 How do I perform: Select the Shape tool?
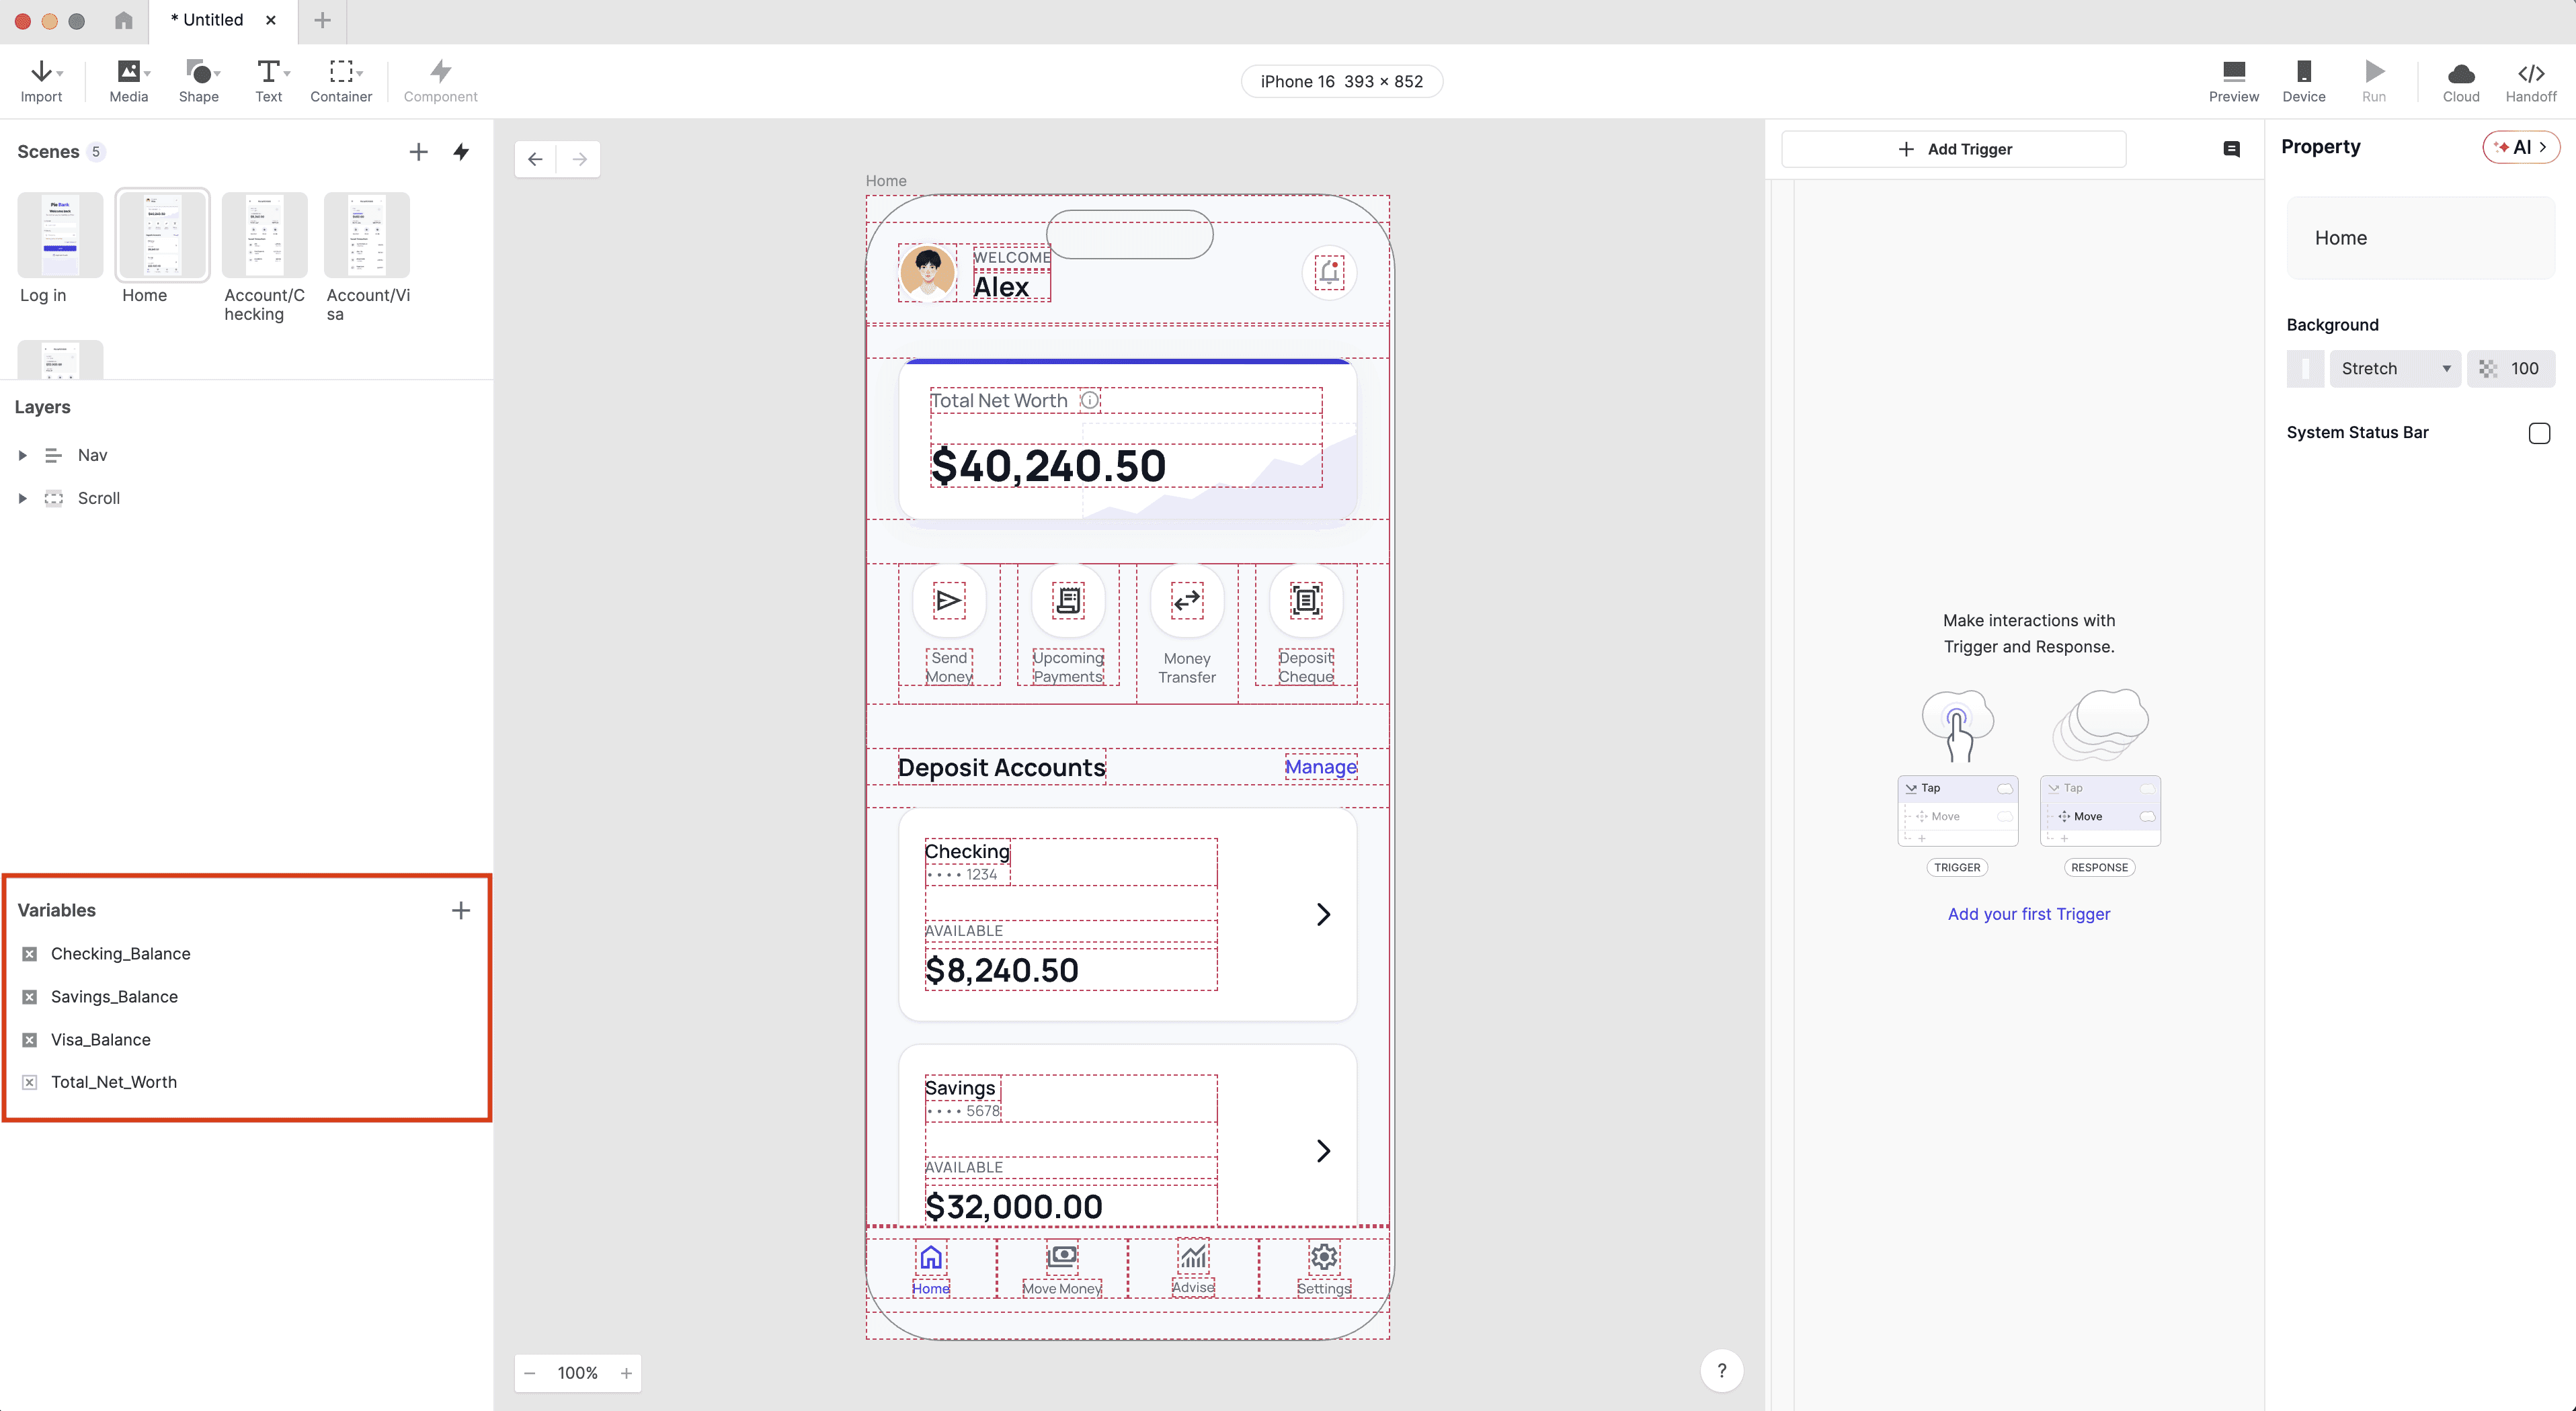(198, 81)
